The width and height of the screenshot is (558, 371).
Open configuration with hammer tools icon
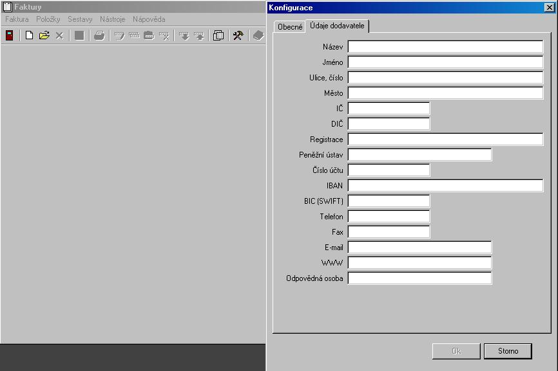click(238, 35)
